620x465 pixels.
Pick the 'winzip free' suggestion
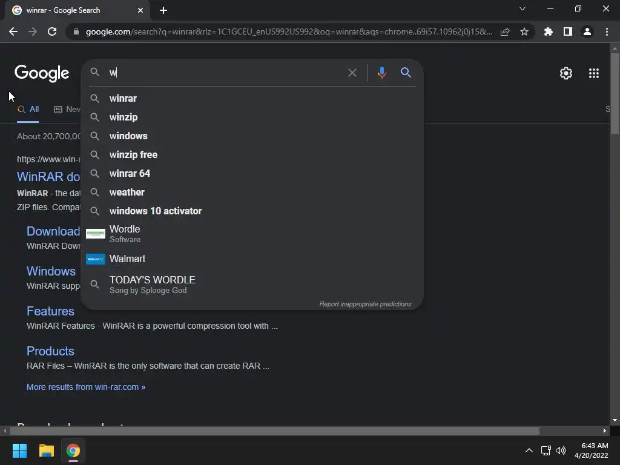(x=252, y=154)
